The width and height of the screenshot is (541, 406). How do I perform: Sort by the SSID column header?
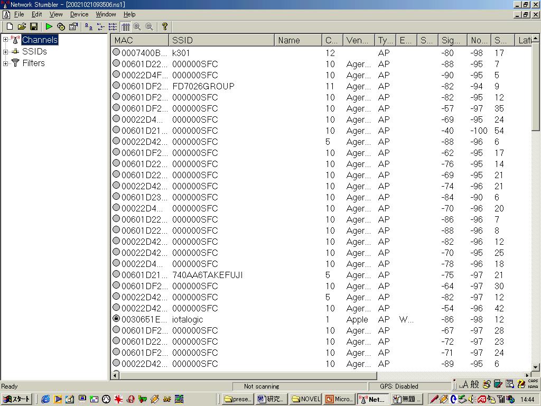point(221,40)
